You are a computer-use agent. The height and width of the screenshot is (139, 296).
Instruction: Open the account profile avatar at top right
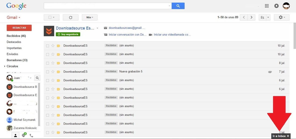286,6
